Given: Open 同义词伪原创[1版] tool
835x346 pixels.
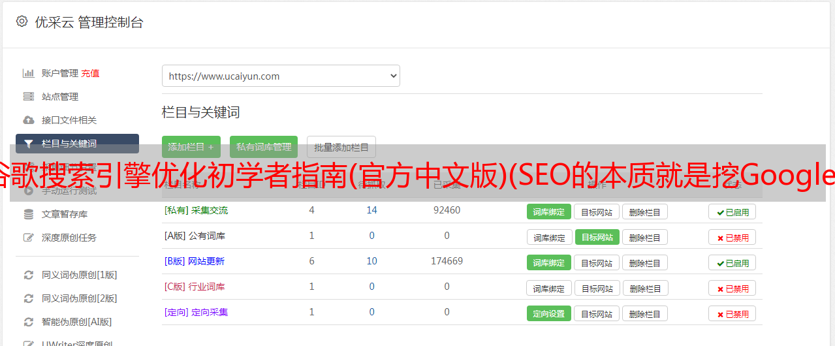Looking at the screenshot, I should click(80, 275).
